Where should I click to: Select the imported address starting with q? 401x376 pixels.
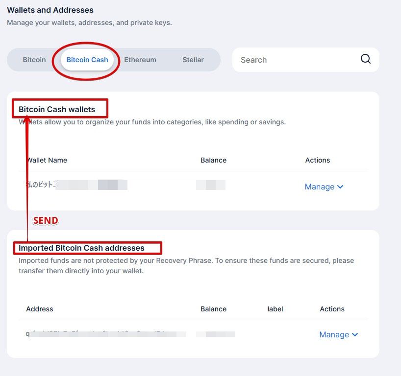click(x=106, y=334)
